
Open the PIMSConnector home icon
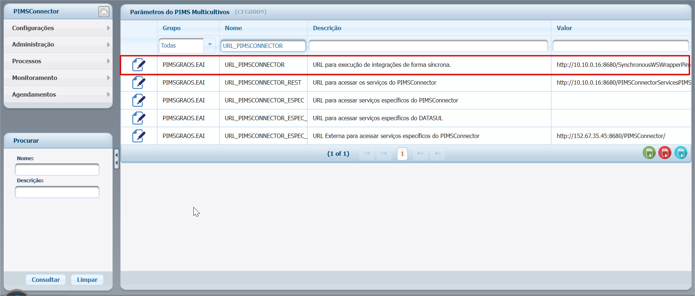click(104, 12)
